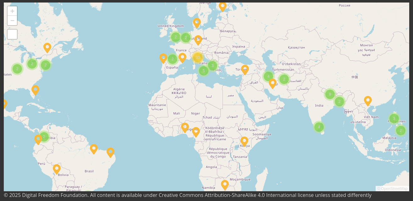Expand the cluster of 2 over Colombia
The width and height of the screenshot is (413, 201).
click(44, 137)
